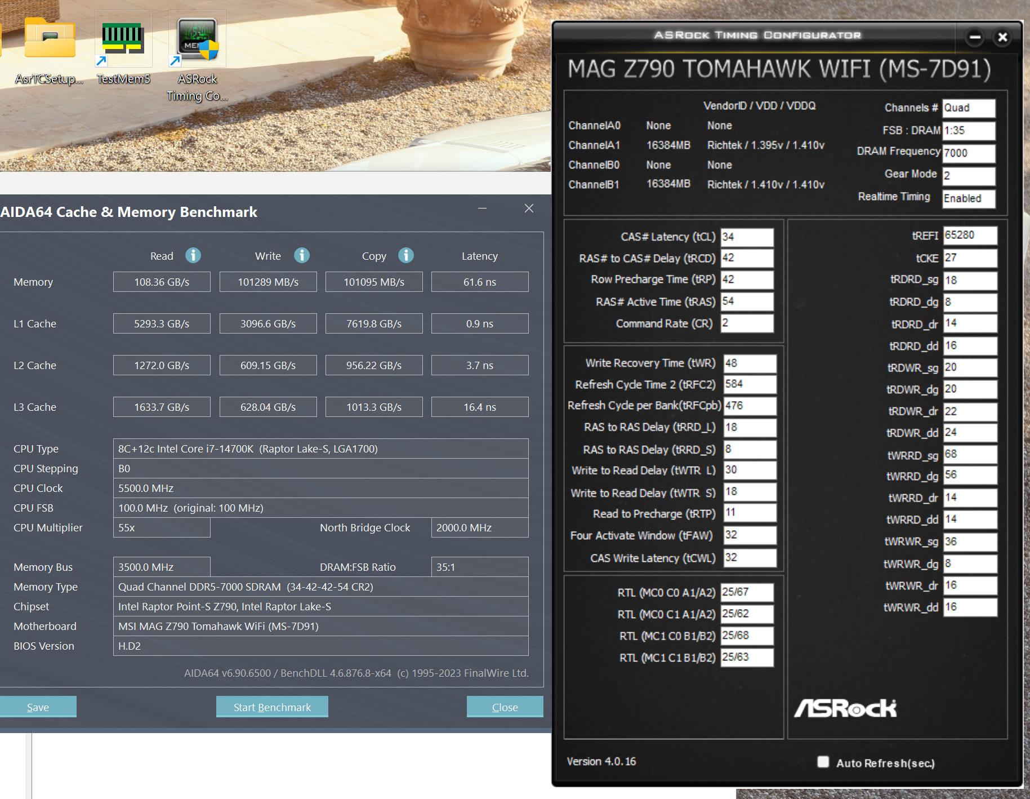
Task: Click the BIOS Version value H.D2
Action: (x=321, y=646)
